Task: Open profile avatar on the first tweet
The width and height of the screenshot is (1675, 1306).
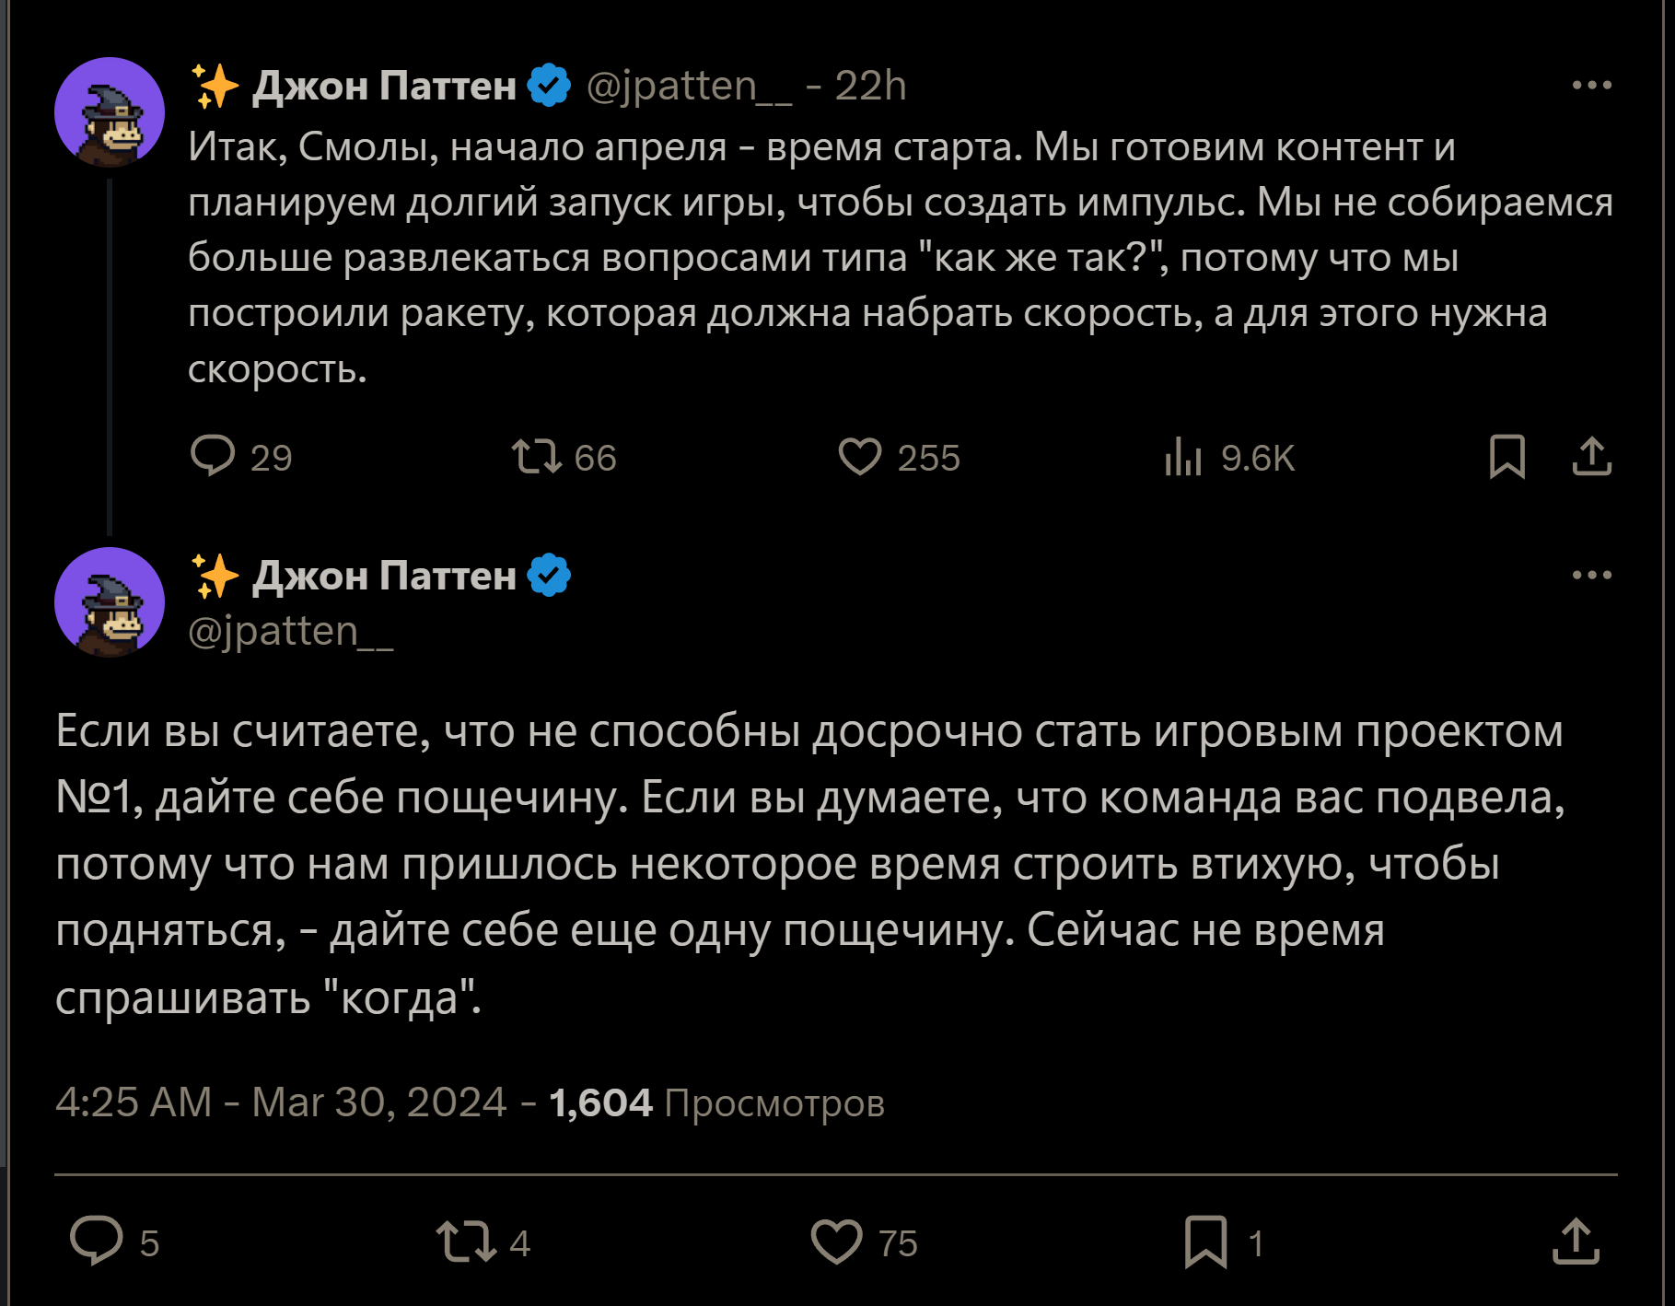Action: tap(110, 112)
